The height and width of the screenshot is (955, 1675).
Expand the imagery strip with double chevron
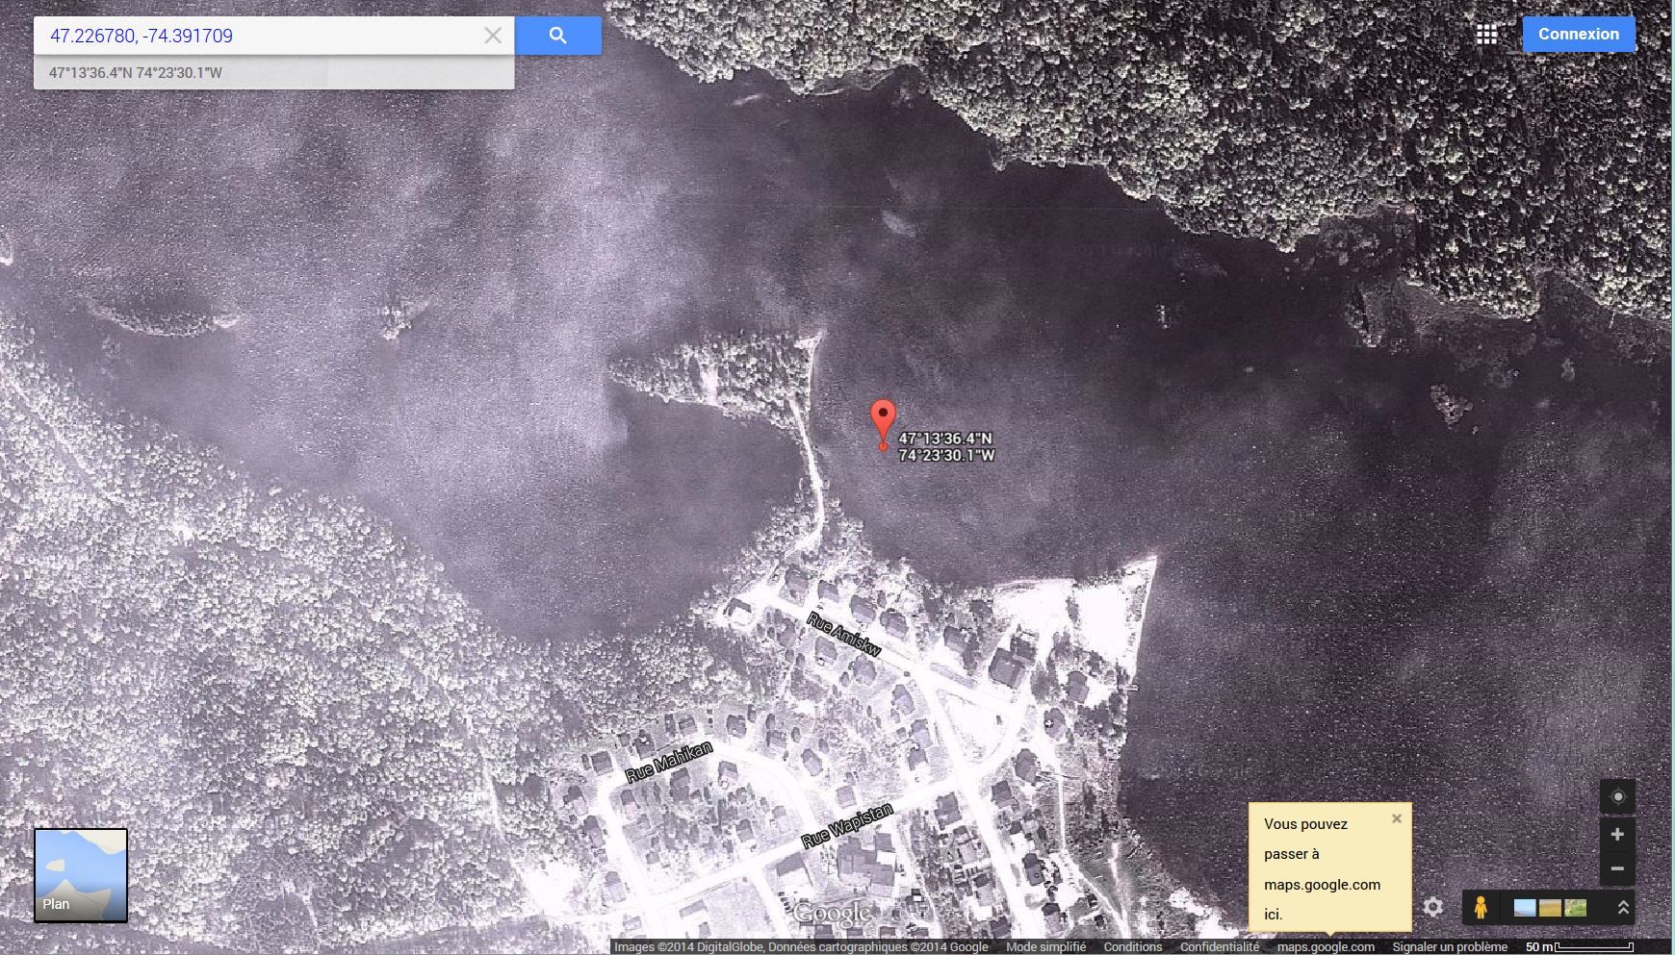(1623, 907)
